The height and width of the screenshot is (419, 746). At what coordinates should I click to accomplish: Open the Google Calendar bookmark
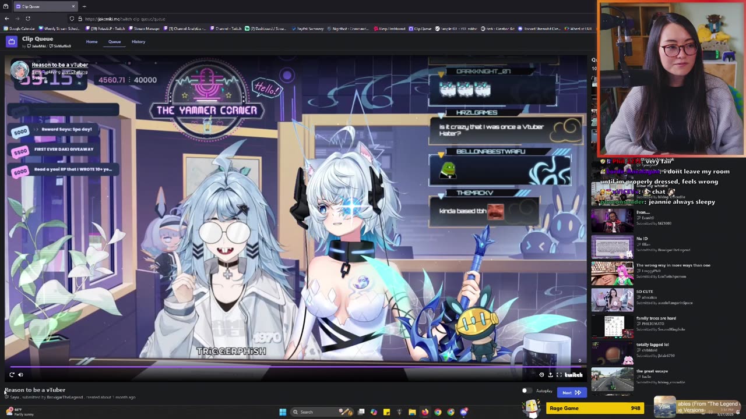tap(20, 29)
